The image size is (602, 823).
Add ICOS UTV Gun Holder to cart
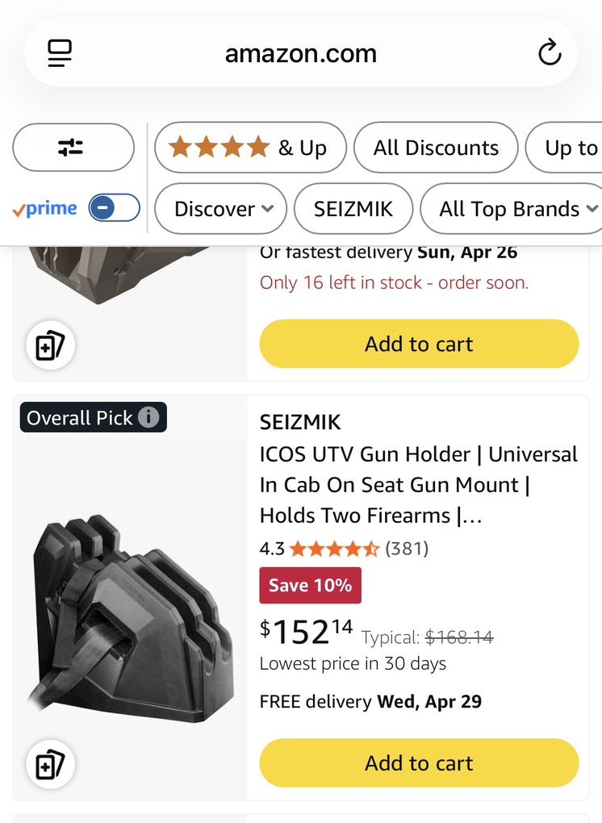tap(419, 763)
